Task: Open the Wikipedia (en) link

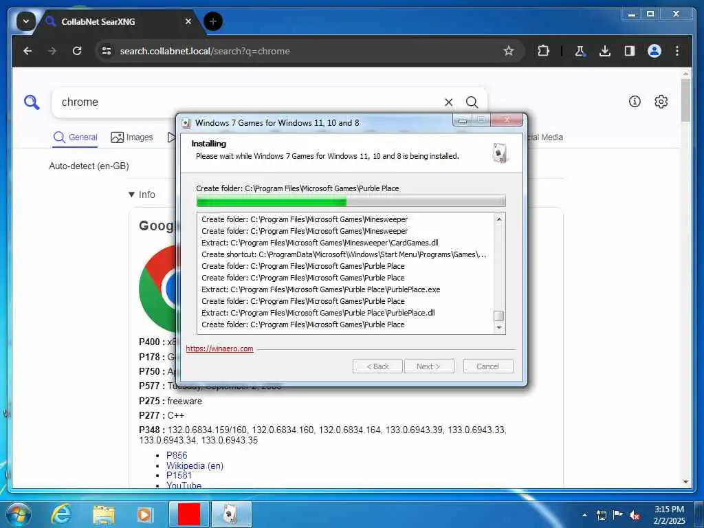Action: 195,465
